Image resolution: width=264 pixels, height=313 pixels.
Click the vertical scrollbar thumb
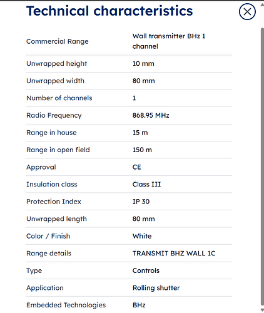(262, 167)
